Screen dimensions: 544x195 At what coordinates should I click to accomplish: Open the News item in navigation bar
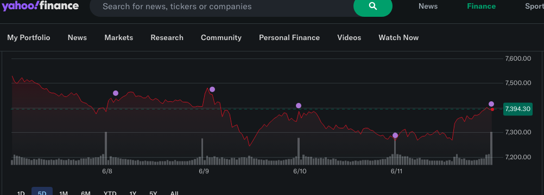77,37
